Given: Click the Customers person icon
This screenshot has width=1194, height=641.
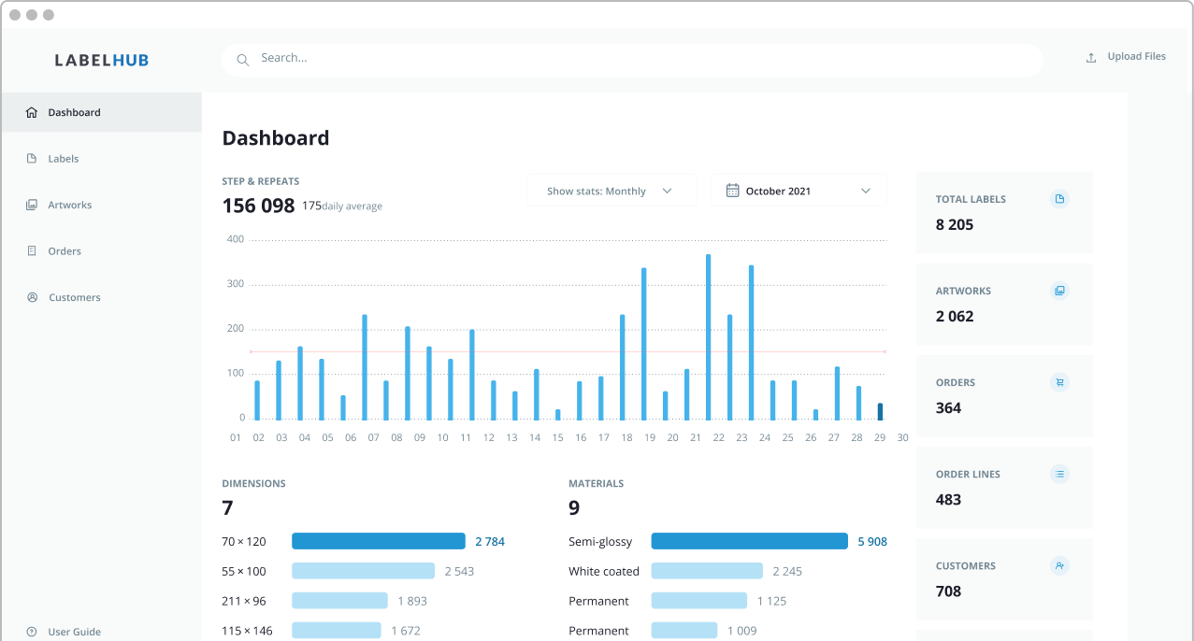Looking at the screenshot, I should click(x=32, y=297).
